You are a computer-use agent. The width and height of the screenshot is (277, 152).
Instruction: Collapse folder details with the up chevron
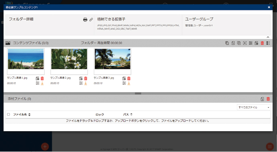268,37
